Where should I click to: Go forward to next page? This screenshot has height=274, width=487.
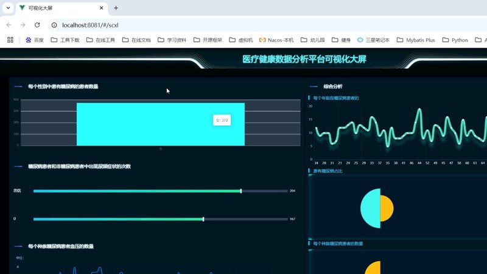[x=23, y=25]
